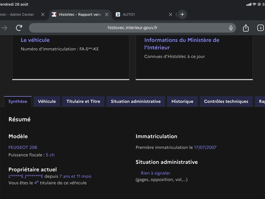Open the Véhicule tab
265x199 pixels.
point(47,101)
